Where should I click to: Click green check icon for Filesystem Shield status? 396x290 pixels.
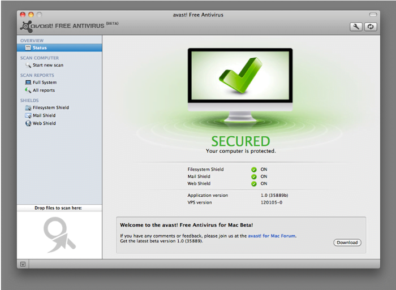(x=254, y=170)
